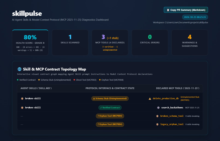Click the skillpulse title

click(x=27, y=13)
